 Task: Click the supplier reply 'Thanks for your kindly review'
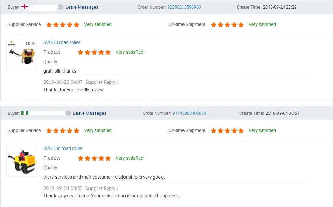[74, 90]
